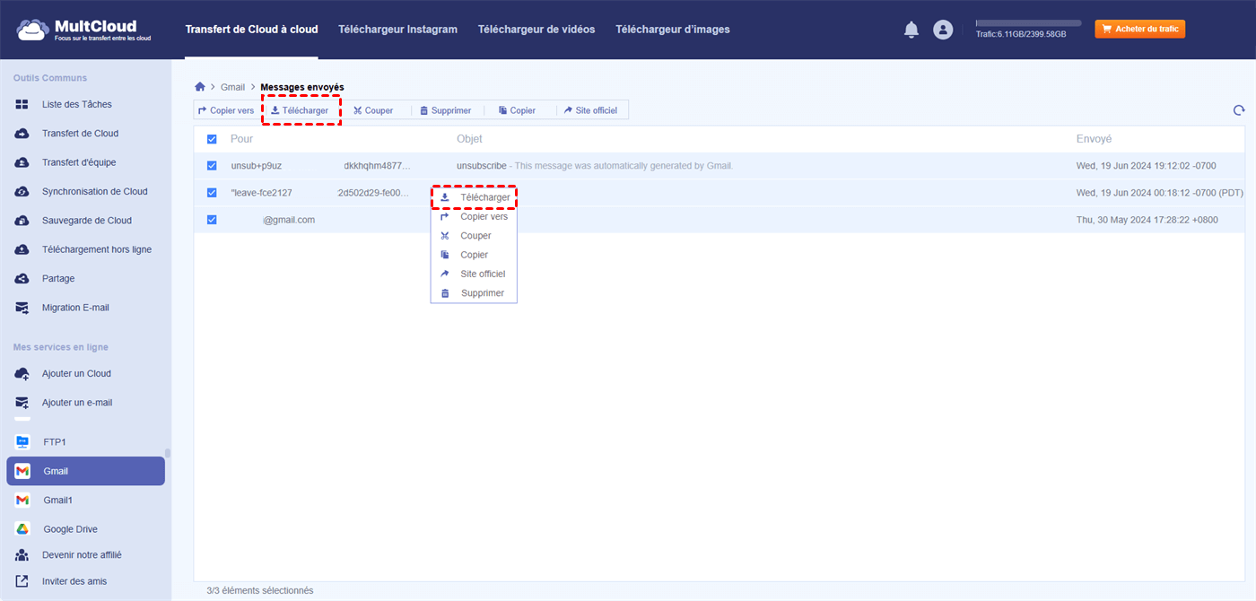Choose Télécharger in context menu
This screenshot has width=1256, height=601.
tap(474, 197)
